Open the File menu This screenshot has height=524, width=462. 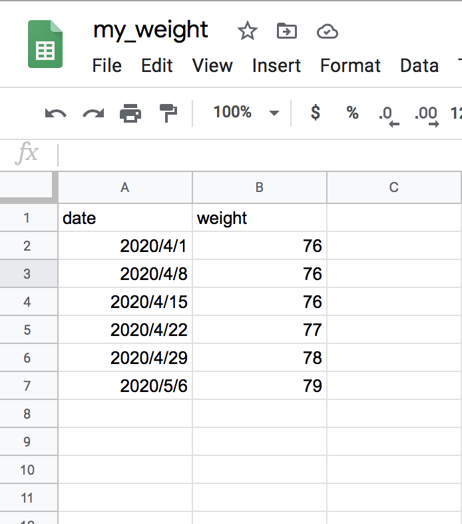(107, 65)
